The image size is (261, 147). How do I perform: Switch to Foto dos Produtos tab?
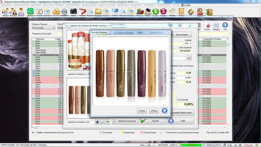tap(99, 32)
